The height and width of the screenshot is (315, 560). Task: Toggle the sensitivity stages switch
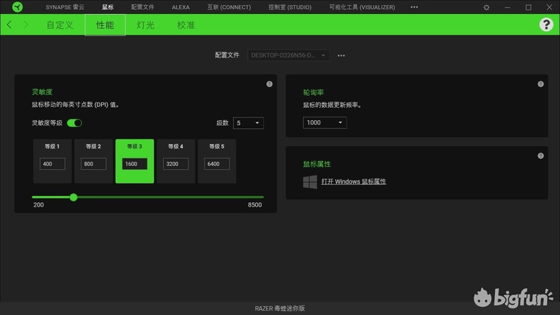(75, 123)
